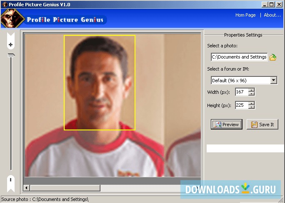Click the Save It button
Screen dimensions: 285x203
[x=262, y=125]
